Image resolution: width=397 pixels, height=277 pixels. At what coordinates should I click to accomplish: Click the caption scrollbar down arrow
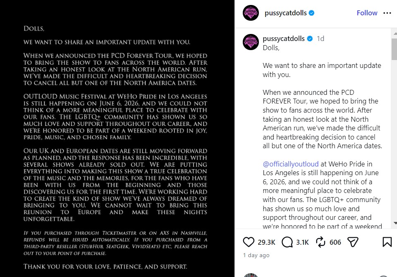395,223
